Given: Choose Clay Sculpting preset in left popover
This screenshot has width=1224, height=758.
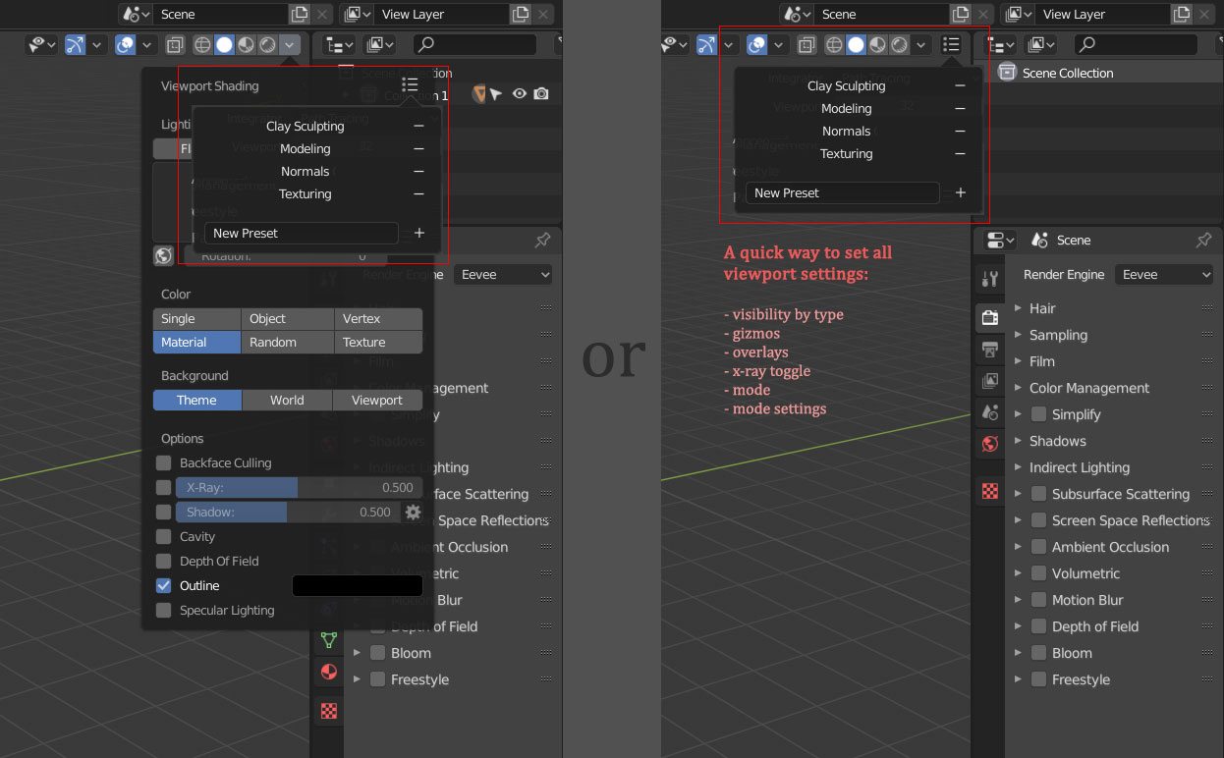Looking at the screenshot, I should coord(306,126).
